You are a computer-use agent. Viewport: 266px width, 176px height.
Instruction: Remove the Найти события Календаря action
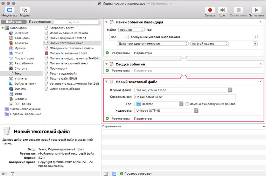click(x=260, y=22)
